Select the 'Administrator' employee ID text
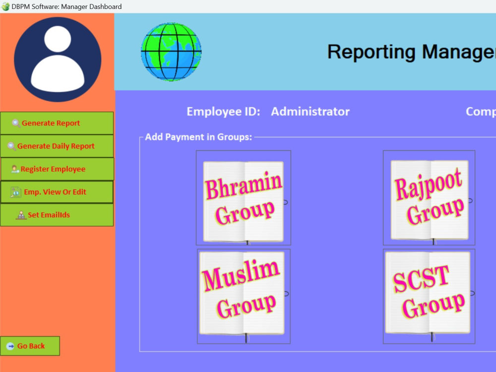This screenshot has height=372, width=496. pos(310,111)
